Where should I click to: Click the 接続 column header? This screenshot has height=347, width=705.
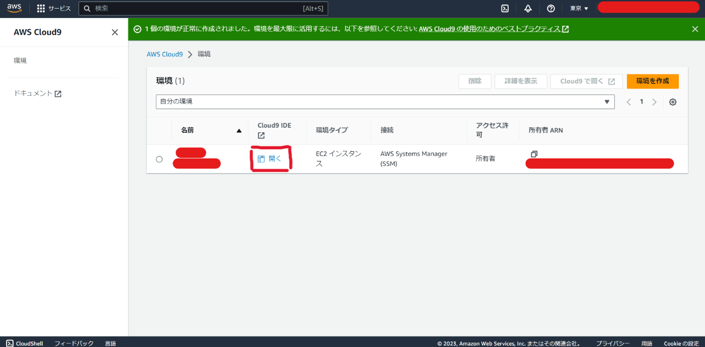[x=387, y=130]
